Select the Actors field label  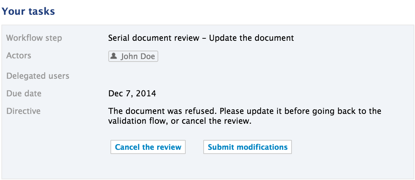point(19,56)
